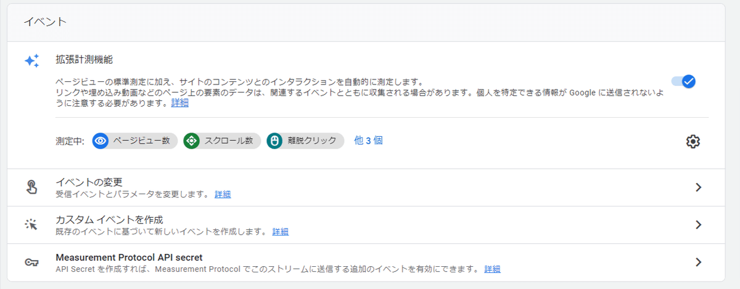Expand カスタム イベントを作成 with its chevron
Image resolution: width=740 pixels, height=289 pixels.
[698, 225]
